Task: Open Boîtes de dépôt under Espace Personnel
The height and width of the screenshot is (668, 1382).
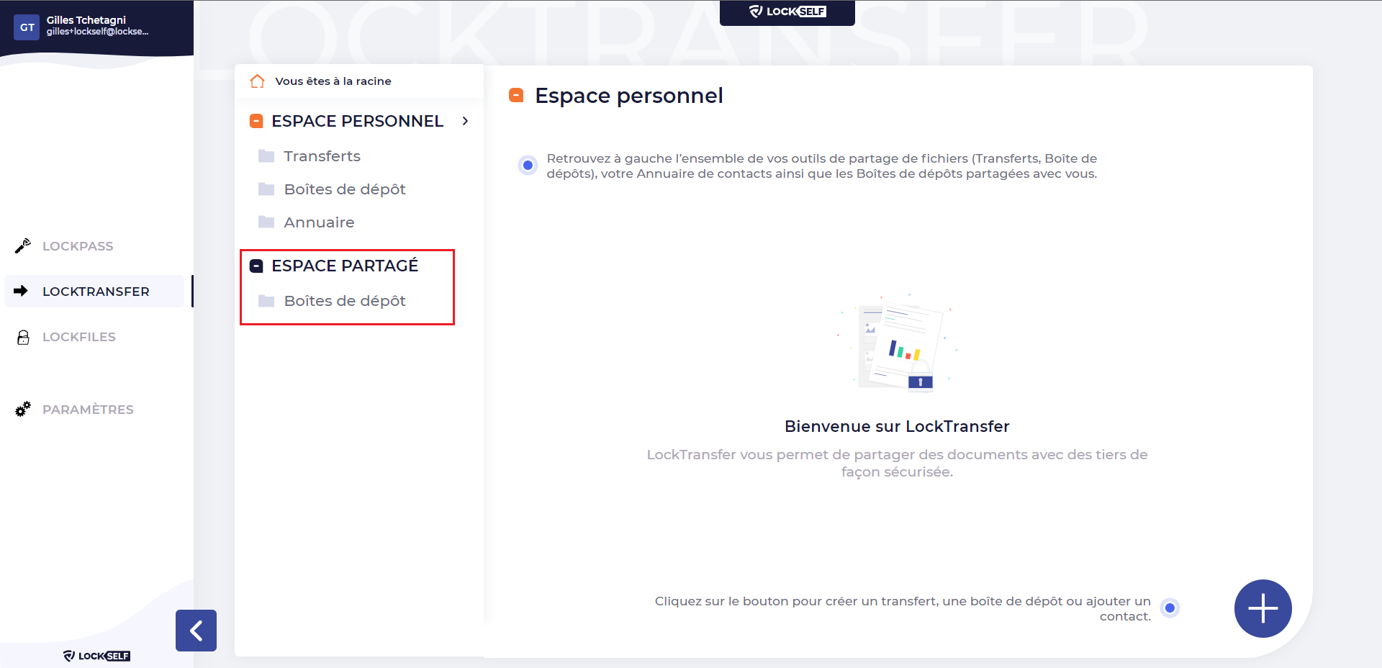Action: (x=344, y=189)
